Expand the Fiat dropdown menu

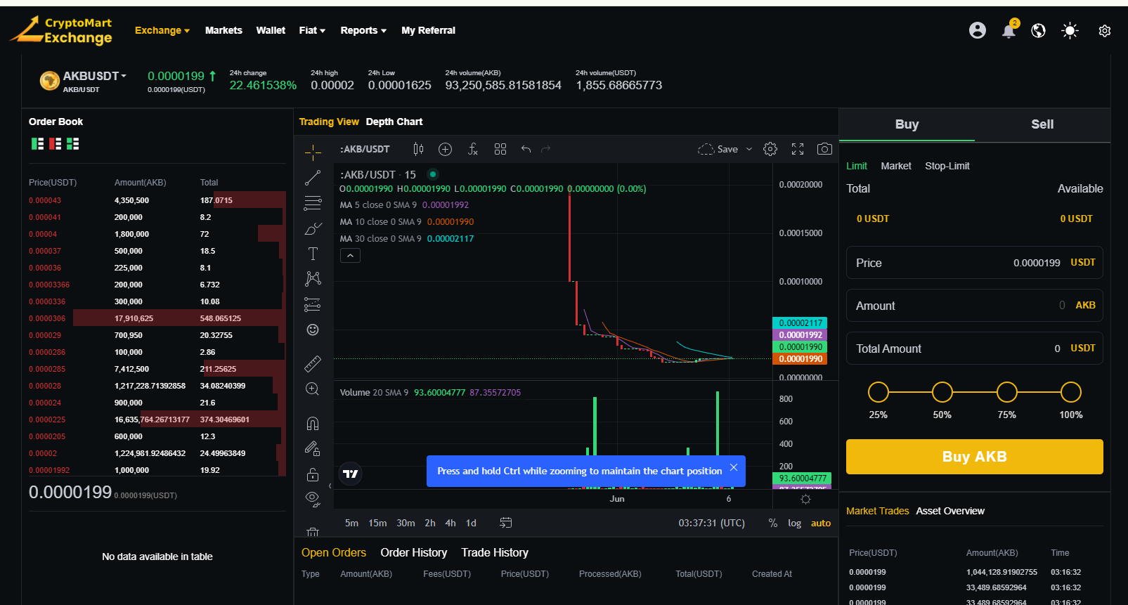[312, 30]
